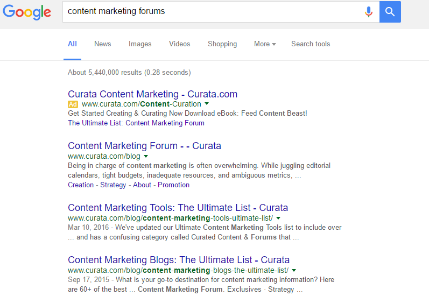Image resolution: width=429 pixels, height=303 pixels.
Task: Follow the Strategy sitelink
Action: coord(113,185)
